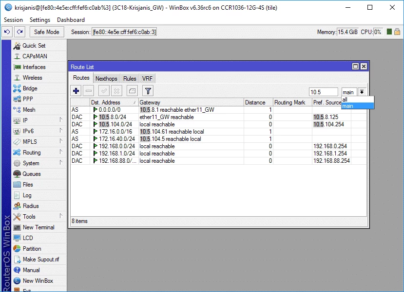Switch to the Nexthops tab
Viewport: 404px width, 292px height.
(x=106, y=78)
